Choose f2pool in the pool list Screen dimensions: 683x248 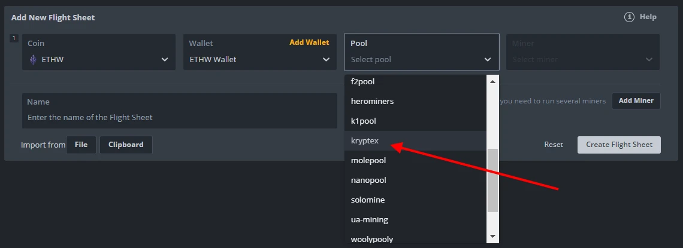click(362, 81)
